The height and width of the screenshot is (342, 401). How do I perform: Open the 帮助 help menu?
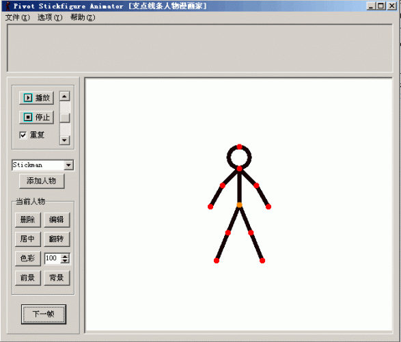coord(83,17)
